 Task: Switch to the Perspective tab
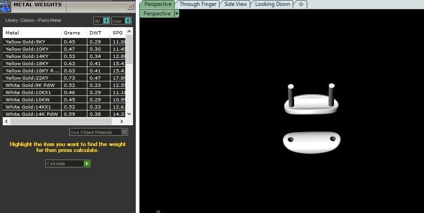click(157, 4)
